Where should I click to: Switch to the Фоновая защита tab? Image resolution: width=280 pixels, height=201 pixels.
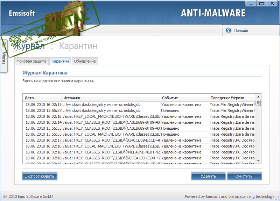31,61
